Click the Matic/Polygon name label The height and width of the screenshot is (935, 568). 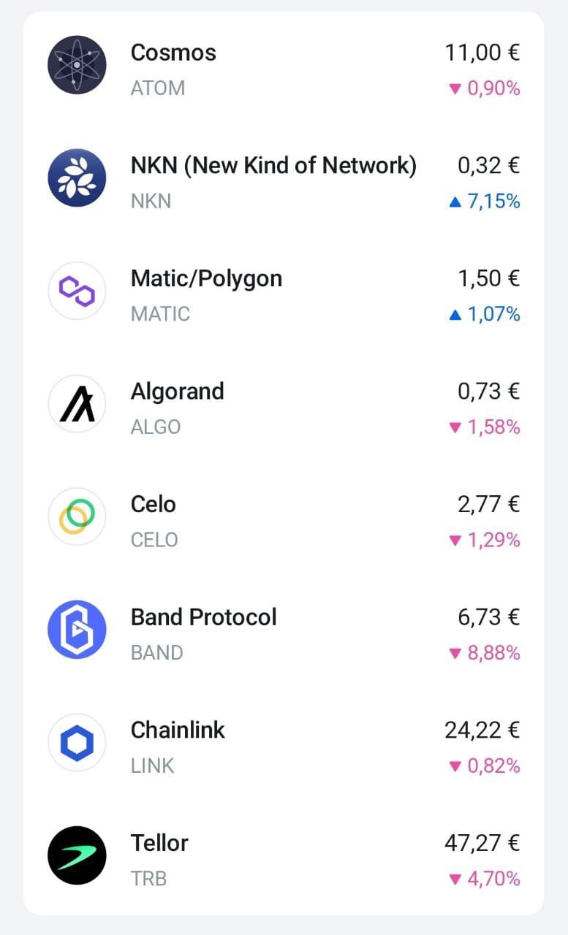click(206, 278)
